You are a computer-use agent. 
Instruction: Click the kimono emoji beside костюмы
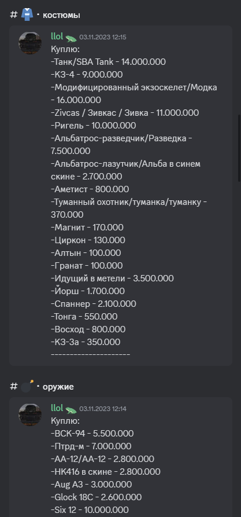[27, 15]
